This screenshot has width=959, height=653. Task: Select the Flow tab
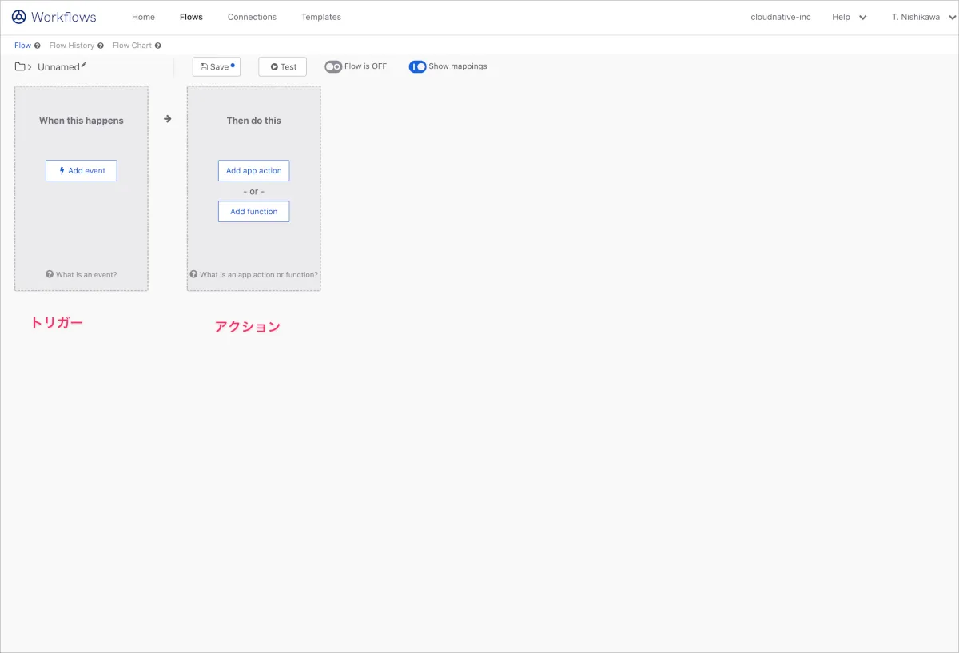[x=22, y=46]
